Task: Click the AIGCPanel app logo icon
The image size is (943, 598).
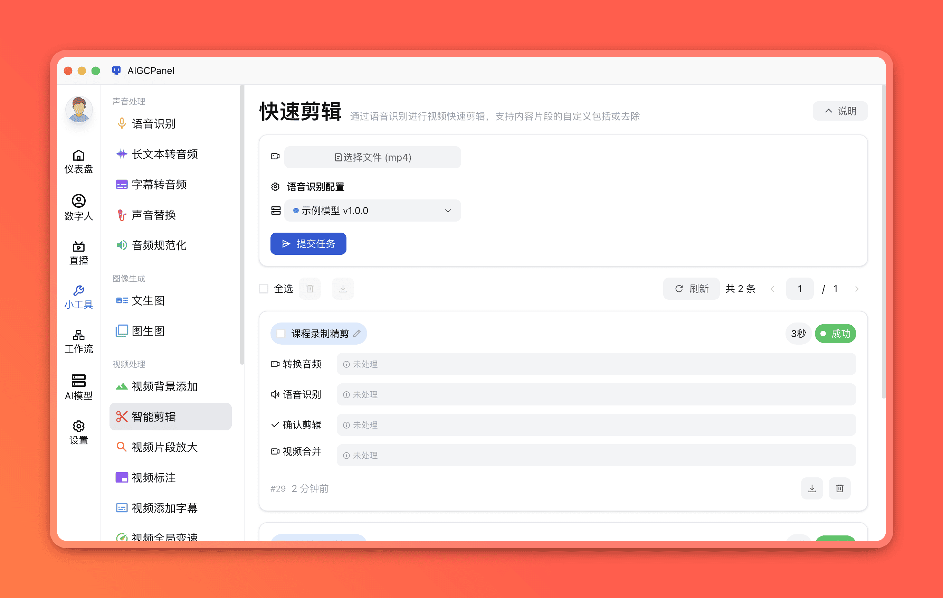Action: point(116,71)
